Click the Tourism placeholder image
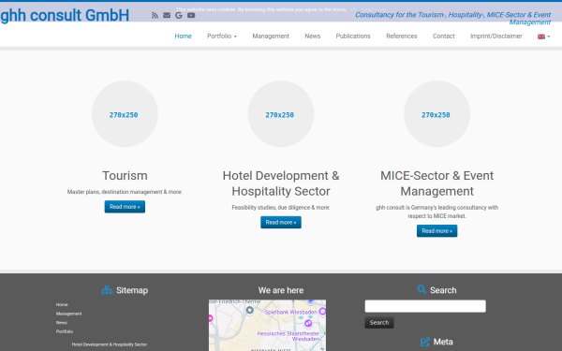Screen dimensions: 562x351 (x=125, y=114)
